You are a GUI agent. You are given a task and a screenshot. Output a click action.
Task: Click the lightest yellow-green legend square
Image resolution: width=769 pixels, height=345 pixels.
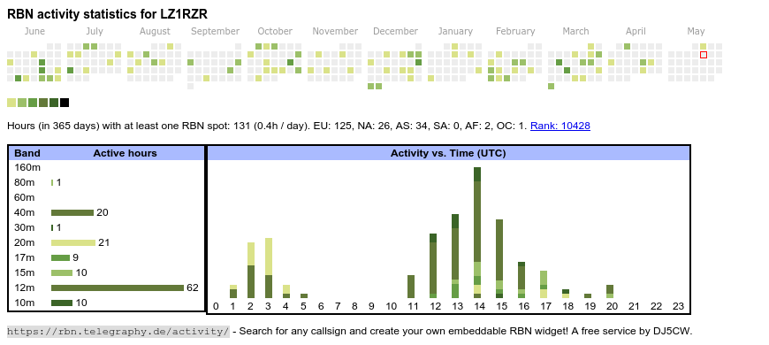(11, 103)
